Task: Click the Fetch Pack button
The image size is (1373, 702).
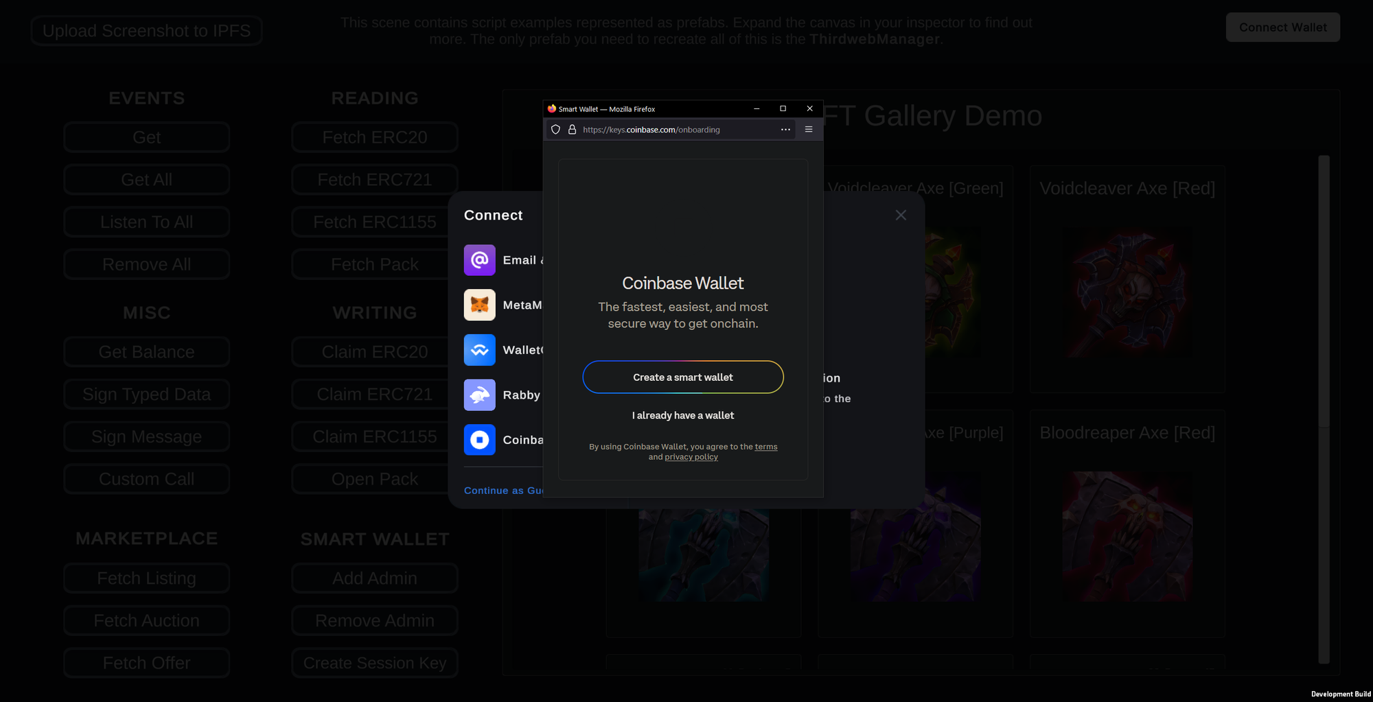Action: 375,264
